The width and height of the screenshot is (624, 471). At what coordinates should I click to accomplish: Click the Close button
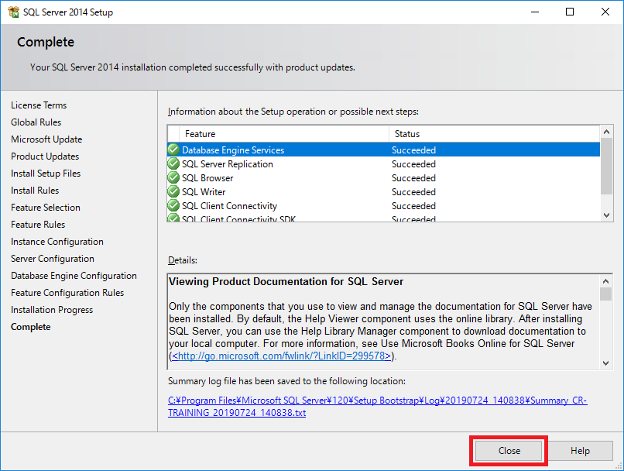[509, 451]
